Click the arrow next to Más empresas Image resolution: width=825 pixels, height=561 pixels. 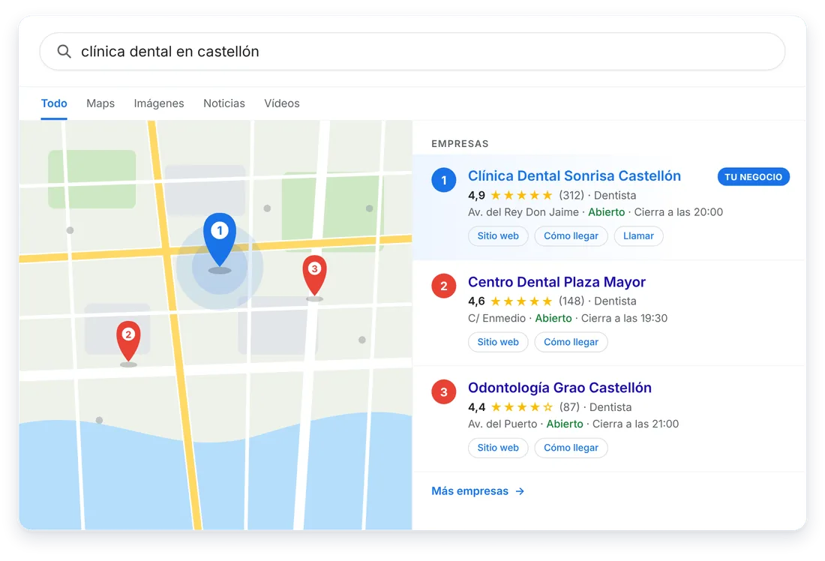tap(520, 491)
